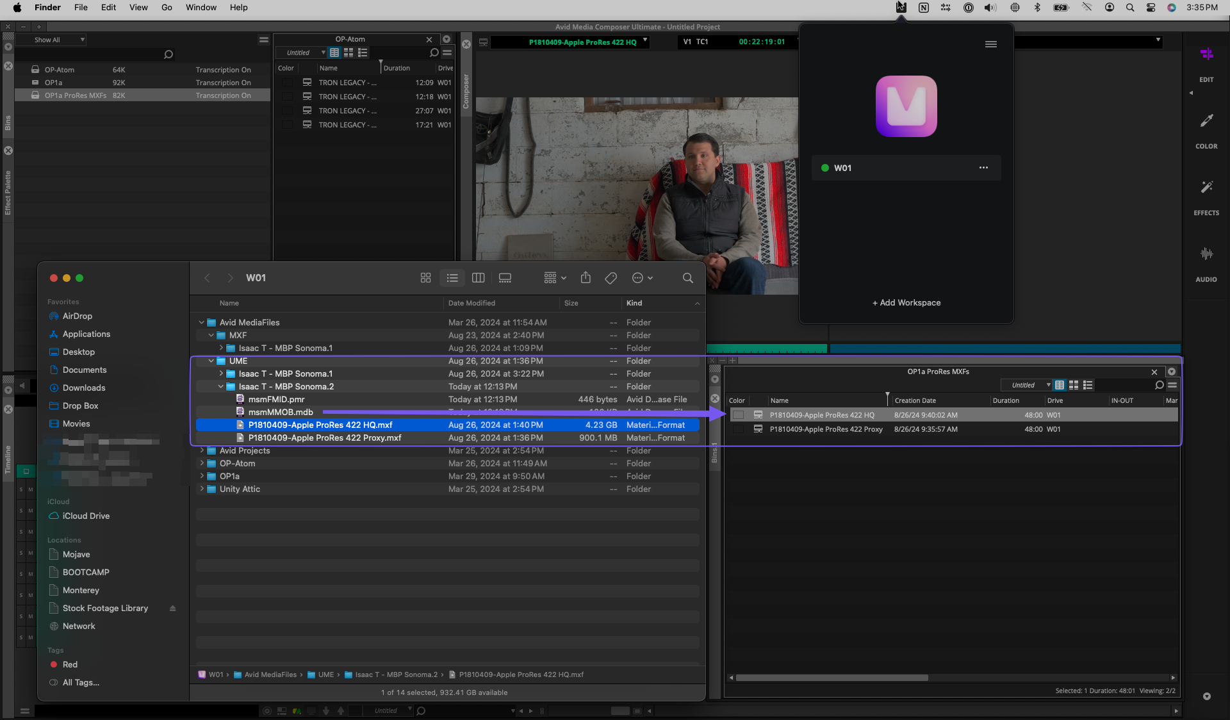Expand the Unity Attic folder
This screenshot has width=1230, height=720.
[201, 489]
